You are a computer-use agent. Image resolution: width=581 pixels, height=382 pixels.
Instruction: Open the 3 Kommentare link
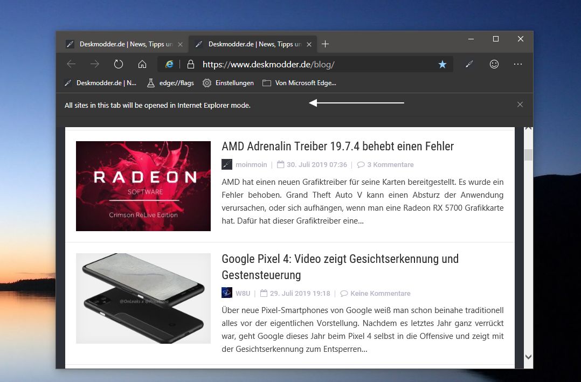pos(385,164)
